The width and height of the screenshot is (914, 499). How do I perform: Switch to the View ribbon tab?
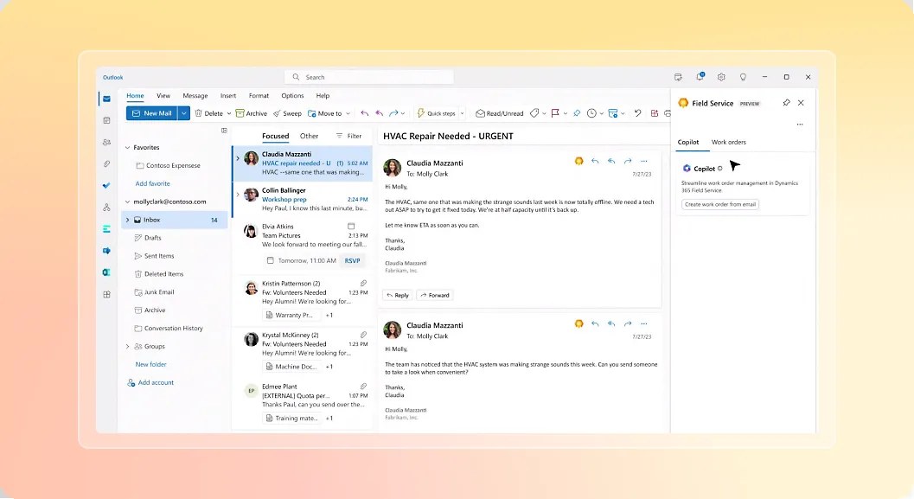point(163,96)
